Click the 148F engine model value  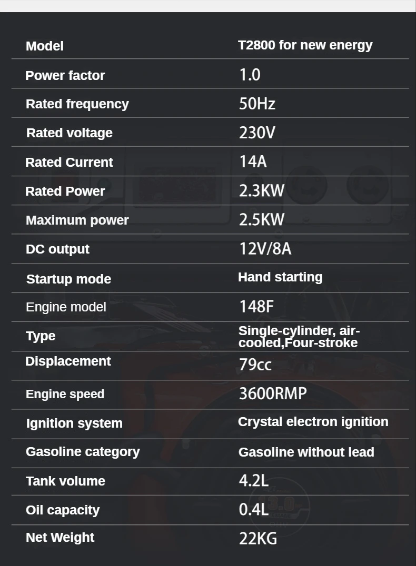tap(256, 306)
